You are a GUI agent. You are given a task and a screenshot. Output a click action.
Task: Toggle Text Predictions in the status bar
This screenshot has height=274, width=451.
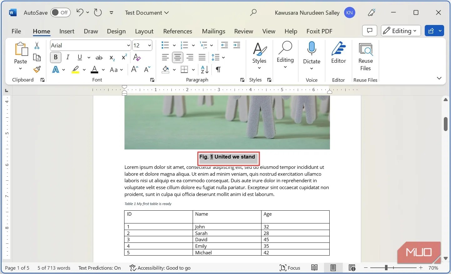coord(99,268)
